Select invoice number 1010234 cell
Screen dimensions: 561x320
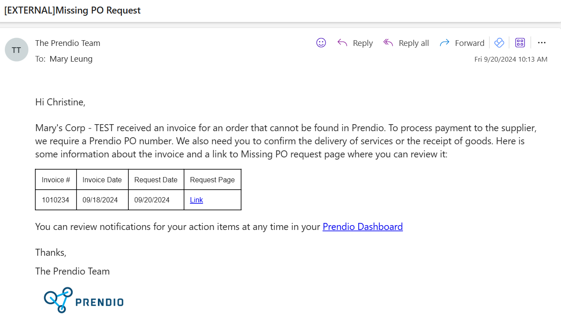coord(56,200)
